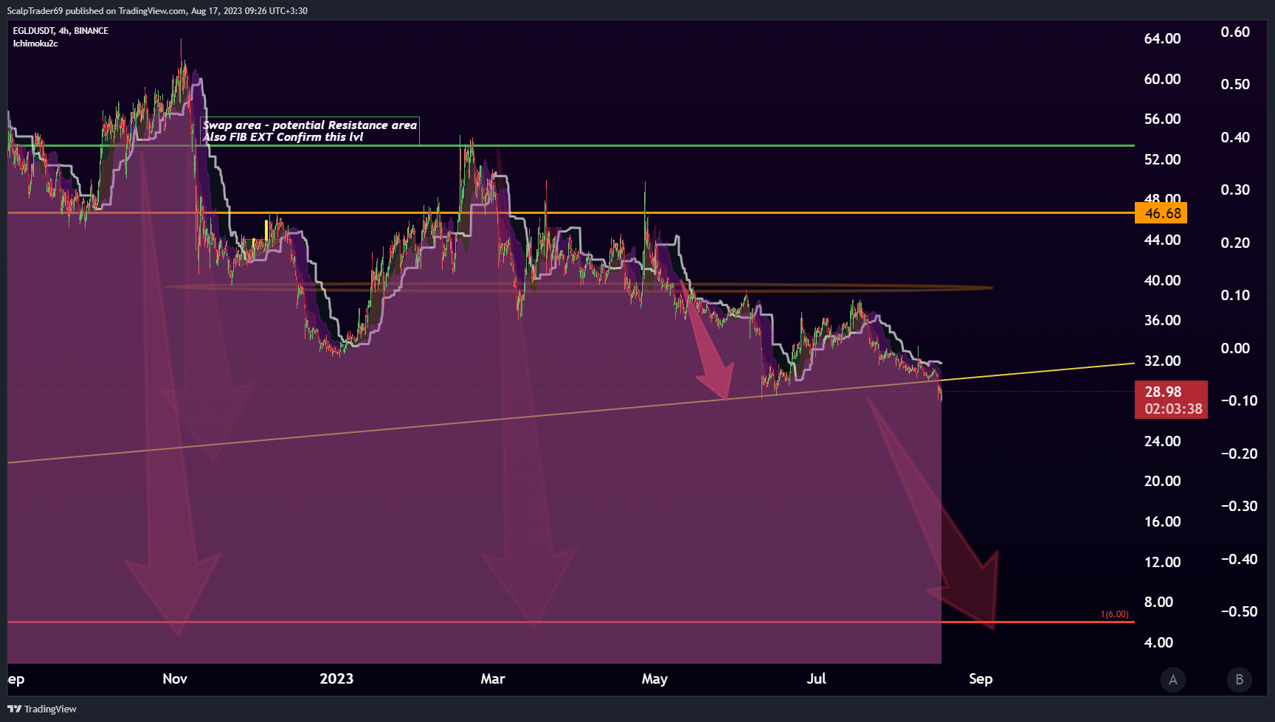This screenshot has height=722, width=1275.
Task: Click the 2023 label on time axis
Action: tap(336, 678)
